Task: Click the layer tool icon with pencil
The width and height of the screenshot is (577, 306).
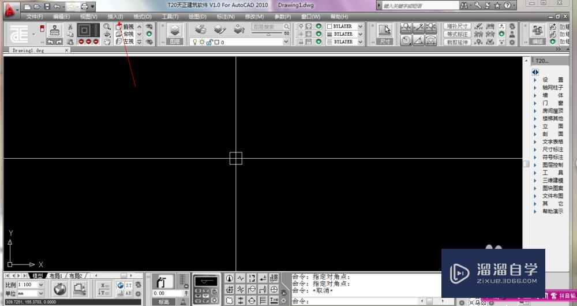Action: tap(220, 29)
